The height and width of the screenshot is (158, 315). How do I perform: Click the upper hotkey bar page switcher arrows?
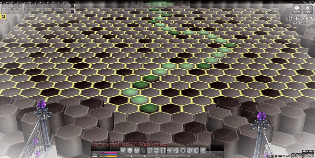pyautogui.click(x=73, y=5)
